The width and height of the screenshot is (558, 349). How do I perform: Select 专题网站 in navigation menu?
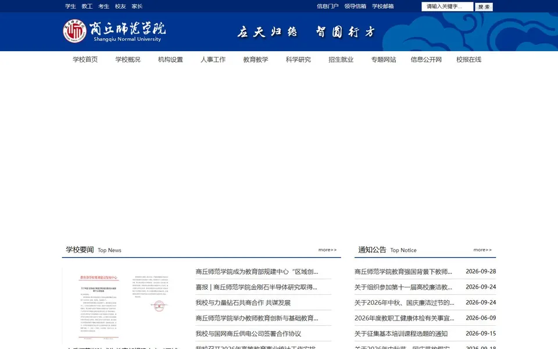pos(384,59)
